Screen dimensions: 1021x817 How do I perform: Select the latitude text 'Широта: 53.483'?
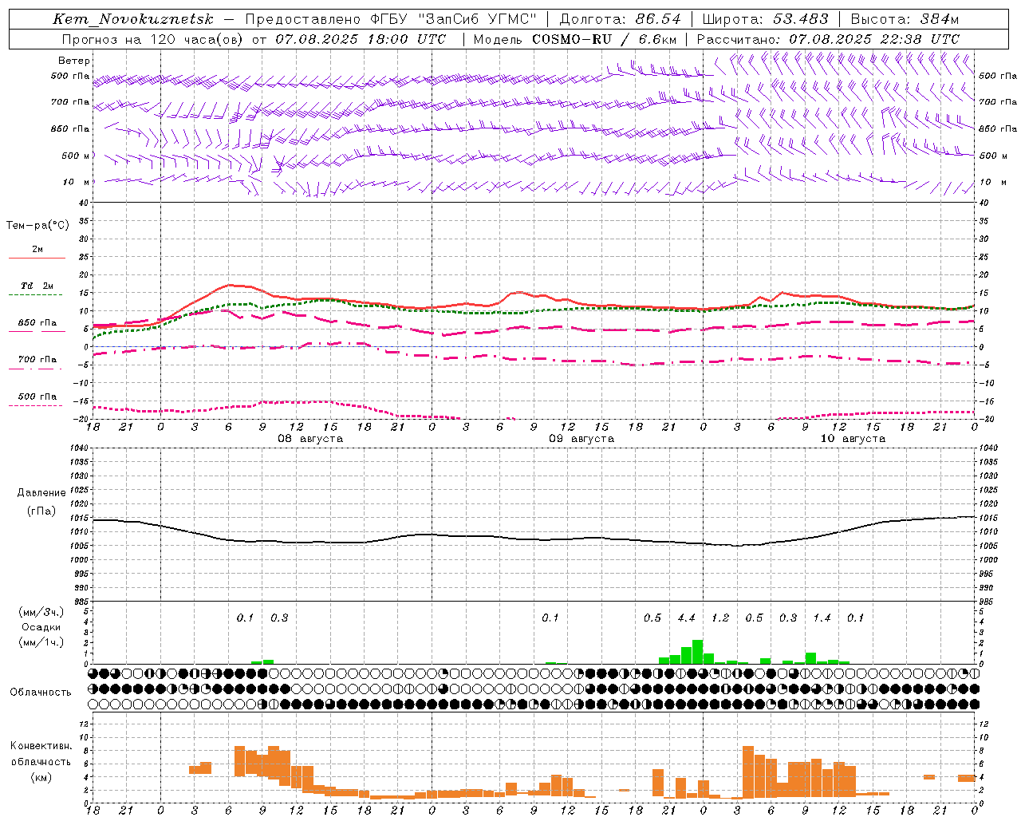pyautogui.click(x=765, y=19)
